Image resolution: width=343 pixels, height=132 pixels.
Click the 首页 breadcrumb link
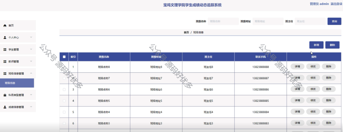coord(186,32)
